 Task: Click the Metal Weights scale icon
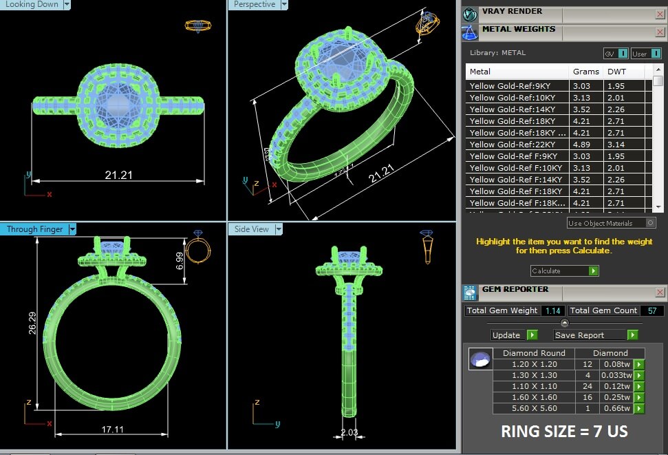(471, 32)
